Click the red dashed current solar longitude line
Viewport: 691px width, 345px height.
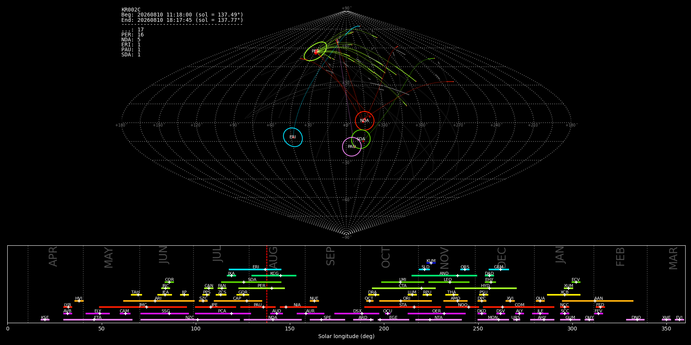(x=267, y=284)
